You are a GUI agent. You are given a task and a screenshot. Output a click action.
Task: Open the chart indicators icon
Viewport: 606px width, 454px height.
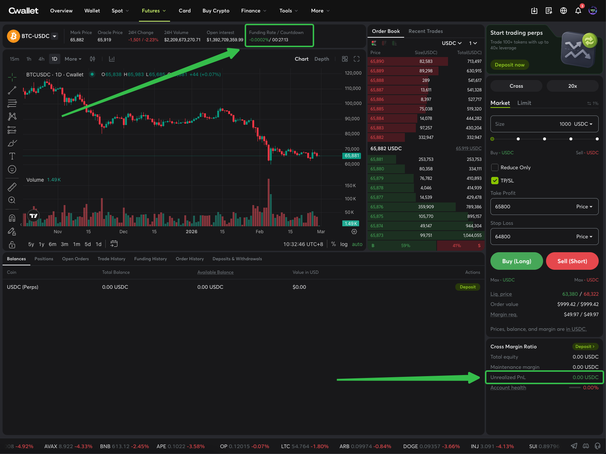tap(112, 59)
